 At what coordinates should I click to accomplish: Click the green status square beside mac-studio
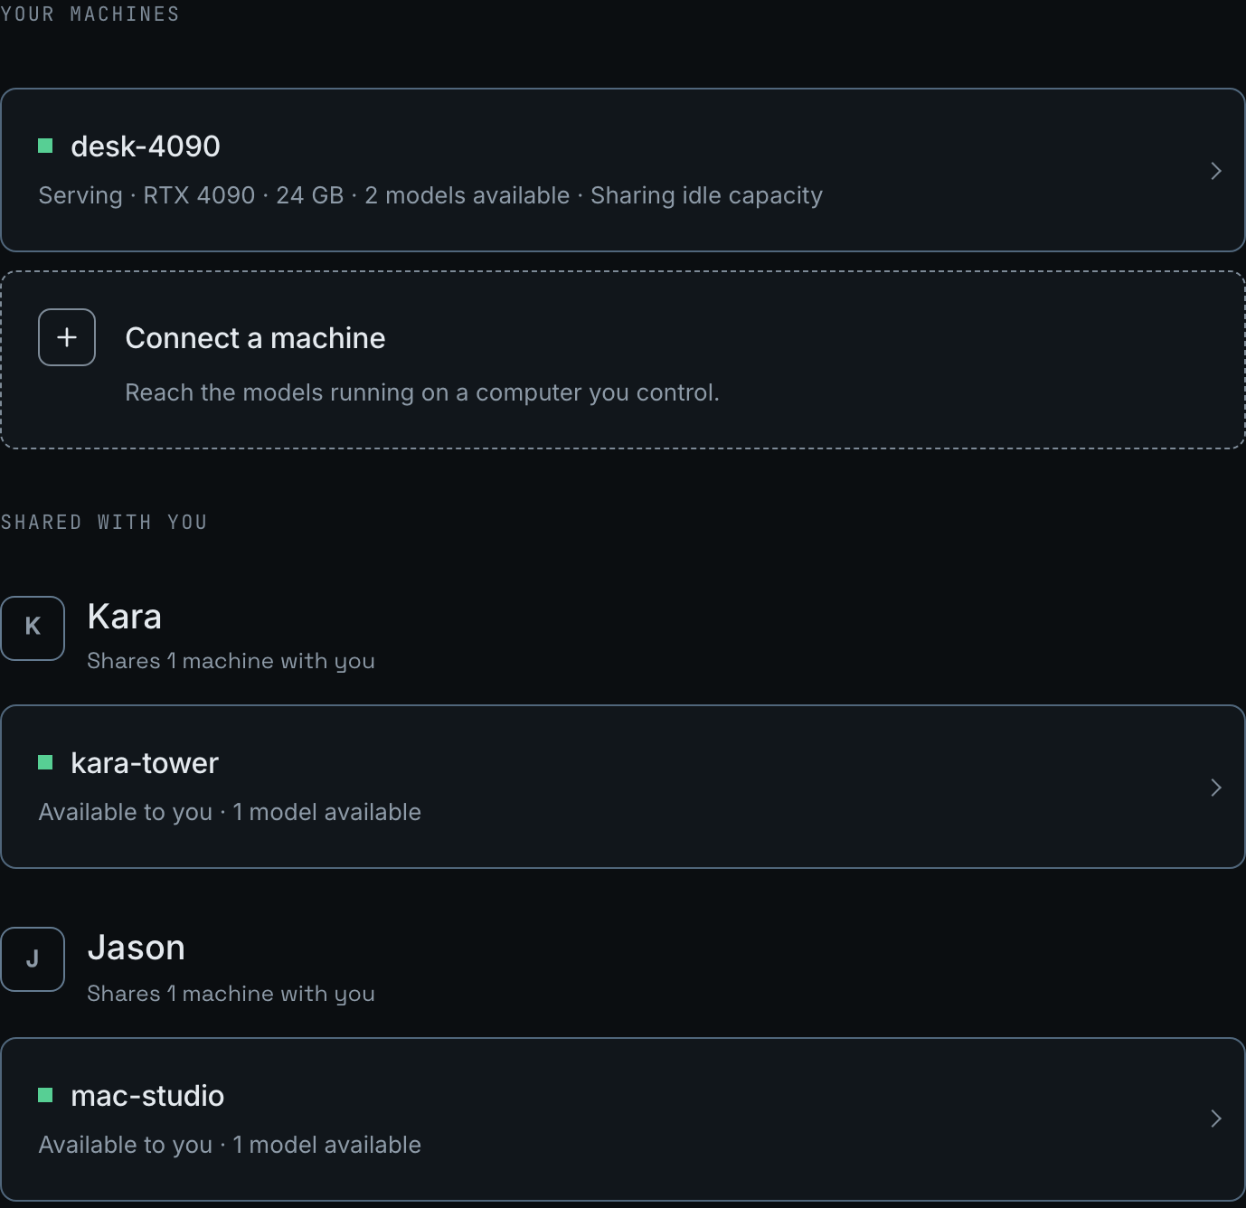tap(45, 1095)
